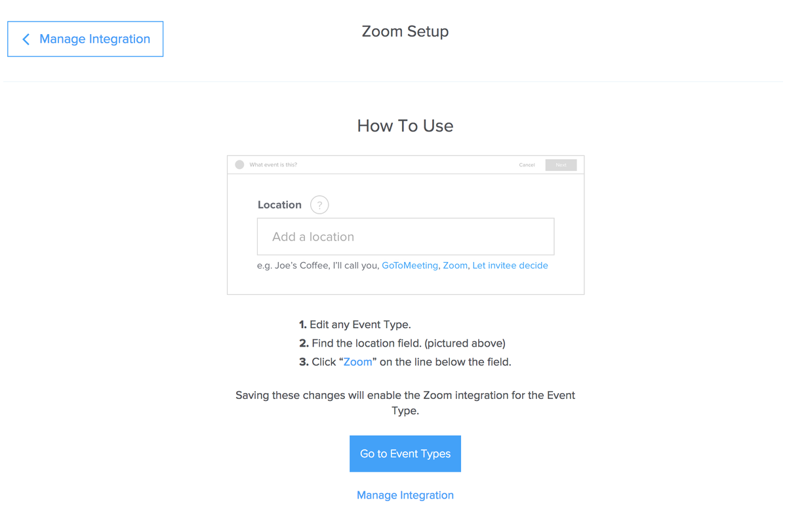The width and height of the screenshot is (787, 511).
Task: Click the question mark help icon beside Location
Action: (319, 205)
